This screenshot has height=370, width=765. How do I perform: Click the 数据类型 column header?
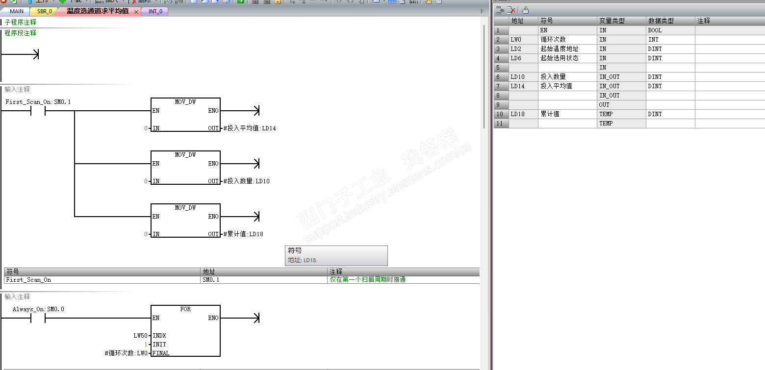(x=670, y=21)
